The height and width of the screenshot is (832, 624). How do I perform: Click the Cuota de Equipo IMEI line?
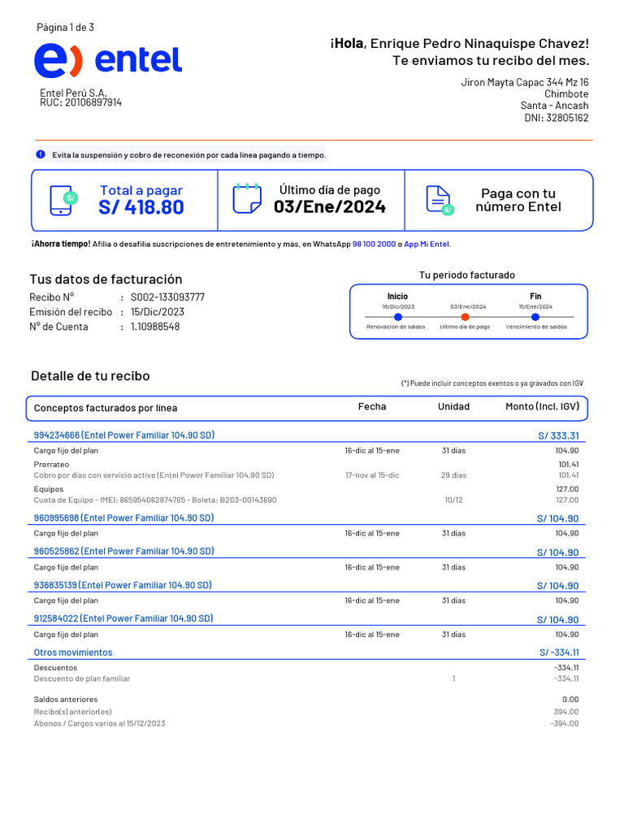pyautogui.click(x=155, y=500)
